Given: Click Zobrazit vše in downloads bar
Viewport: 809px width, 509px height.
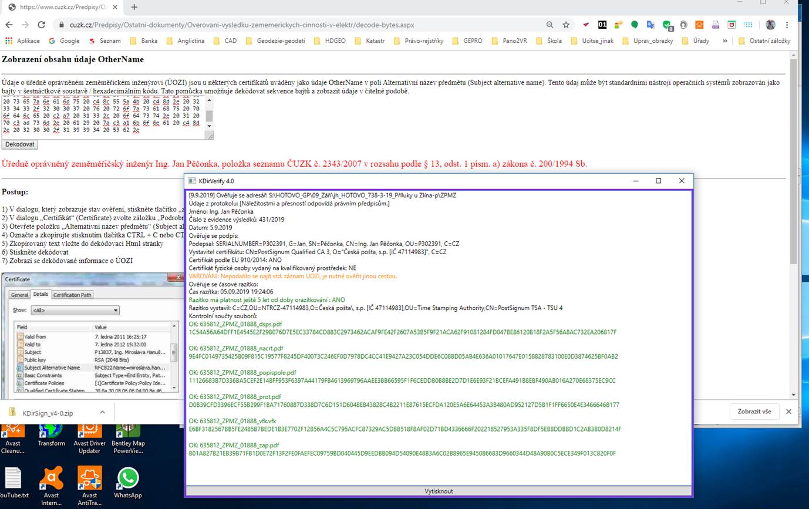Looking at the screenshot, I should [x=754, y=412].
